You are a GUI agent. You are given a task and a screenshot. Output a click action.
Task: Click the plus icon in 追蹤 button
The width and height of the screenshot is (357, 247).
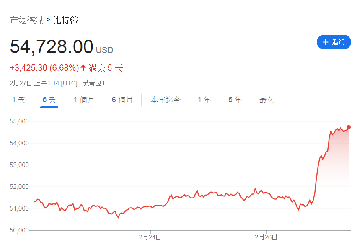pos(325,42)
